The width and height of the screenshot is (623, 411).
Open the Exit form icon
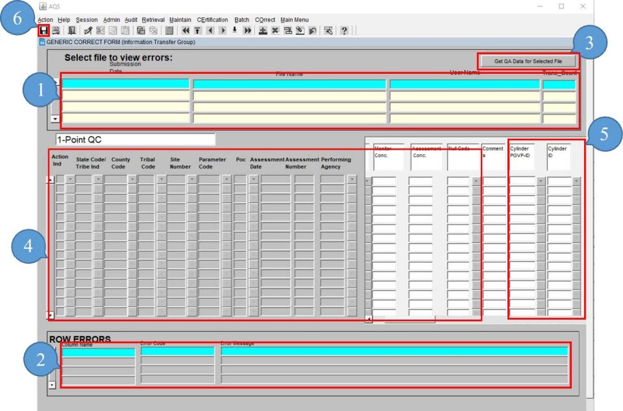pyautogui.click(x=71, y=30)
